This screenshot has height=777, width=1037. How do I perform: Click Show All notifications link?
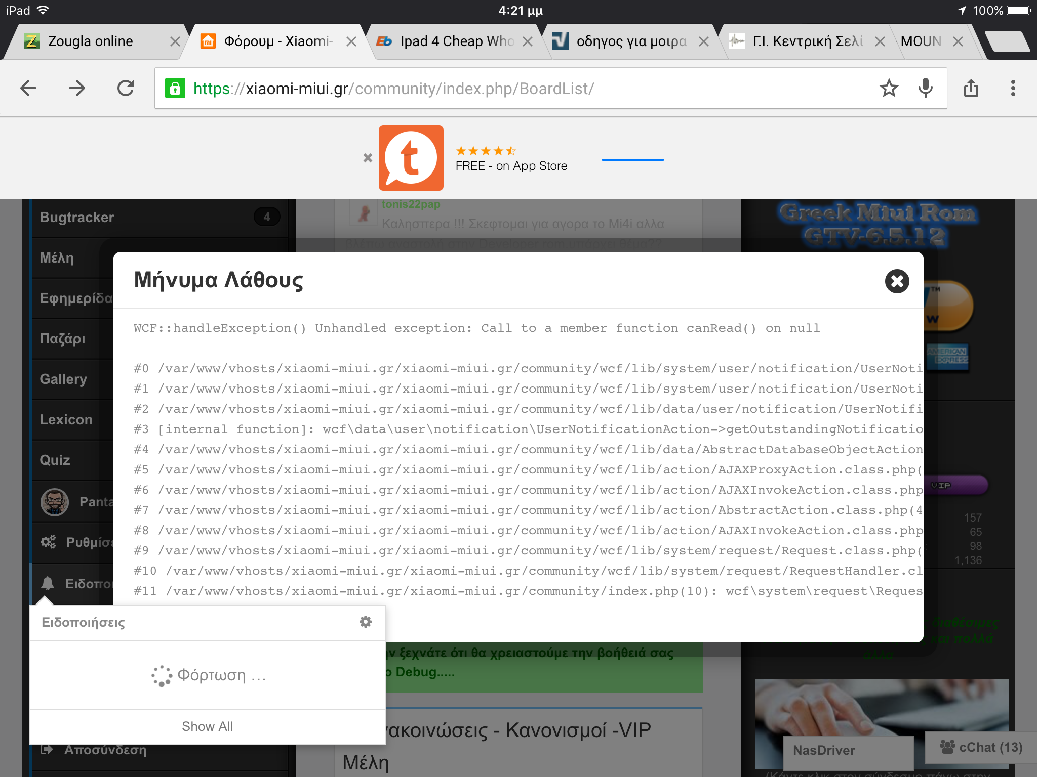(207, 726)
